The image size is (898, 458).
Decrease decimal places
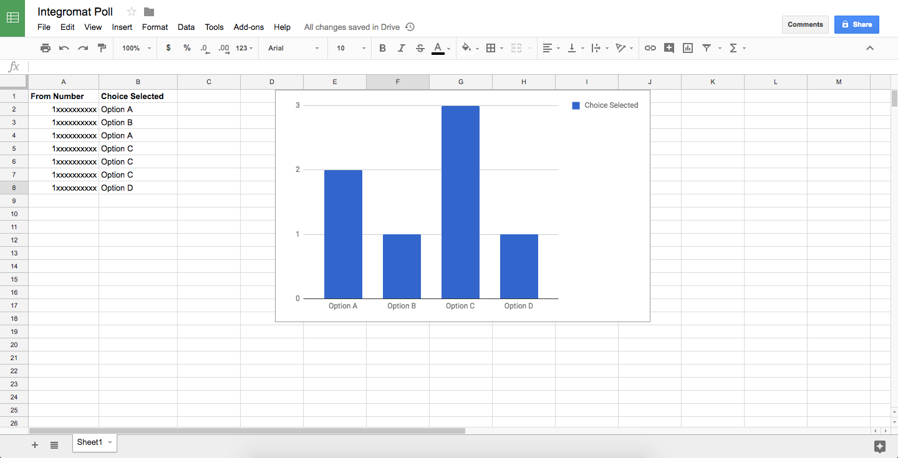(204, 48)
